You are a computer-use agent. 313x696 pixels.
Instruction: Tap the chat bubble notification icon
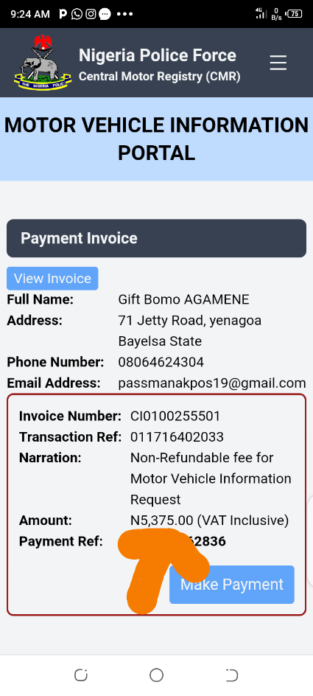pos(105,14)
